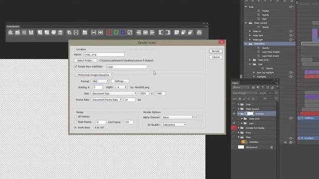Viewport: 319px width, 179px height.
Task: Click the reduce frame duration arrows icon
Action: (x=94, y=32)
